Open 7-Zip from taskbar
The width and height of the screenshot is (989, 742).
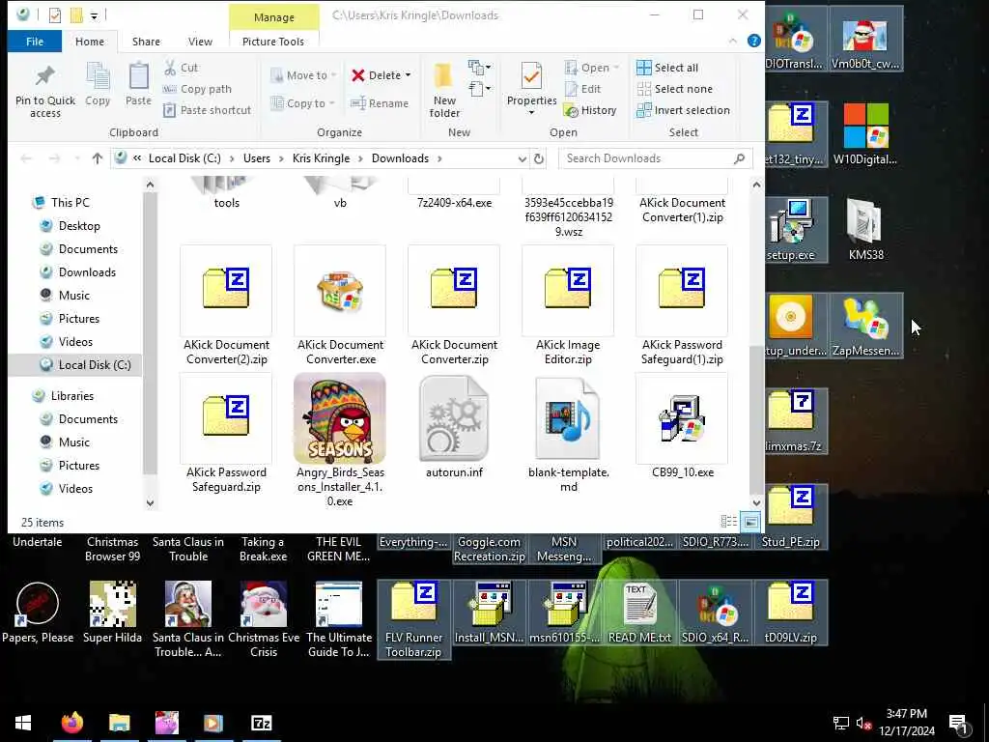[x=261, y=723]
